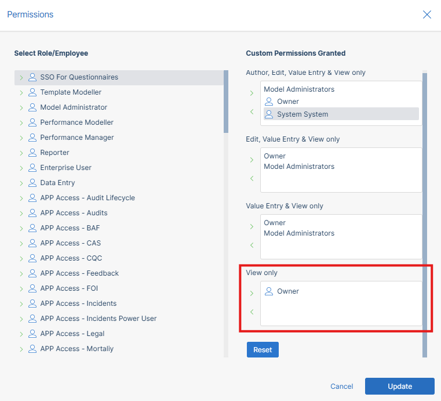Select APP Access - CQC role

pos(71,258)
